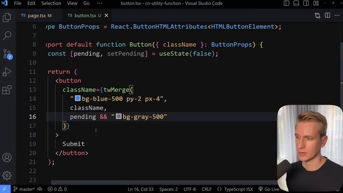The width and height of the screenshot is (343, 193).
Task: Click the VS Code logo icon
Action: coord(5,3)
